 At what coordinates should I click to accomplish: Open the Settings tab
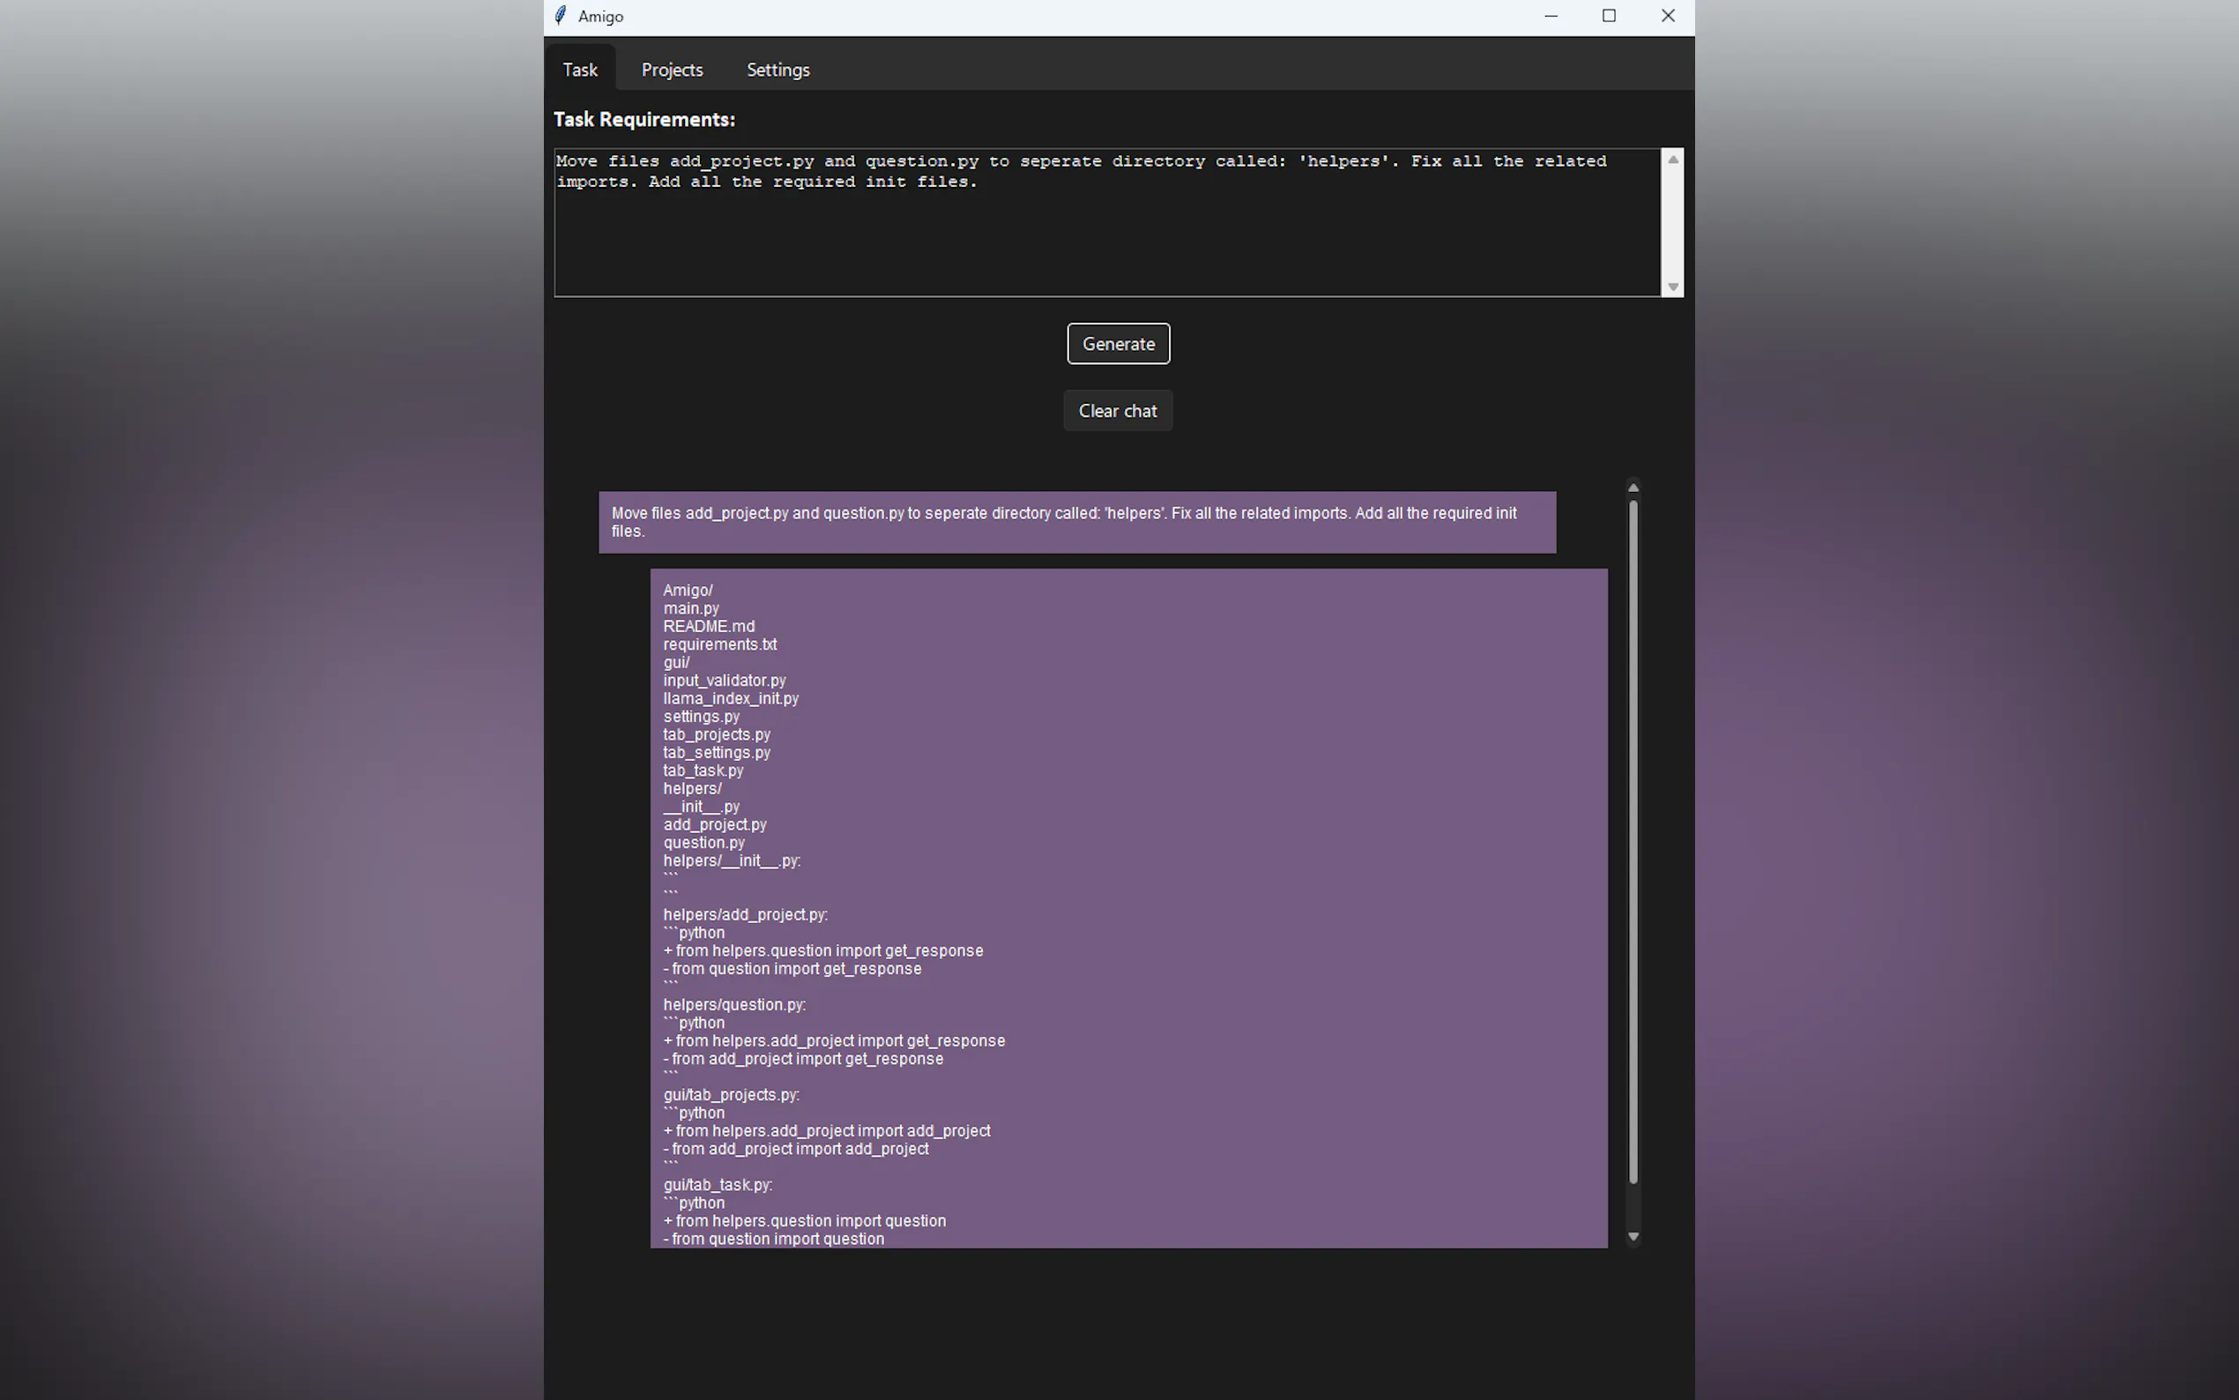(777, 70)
